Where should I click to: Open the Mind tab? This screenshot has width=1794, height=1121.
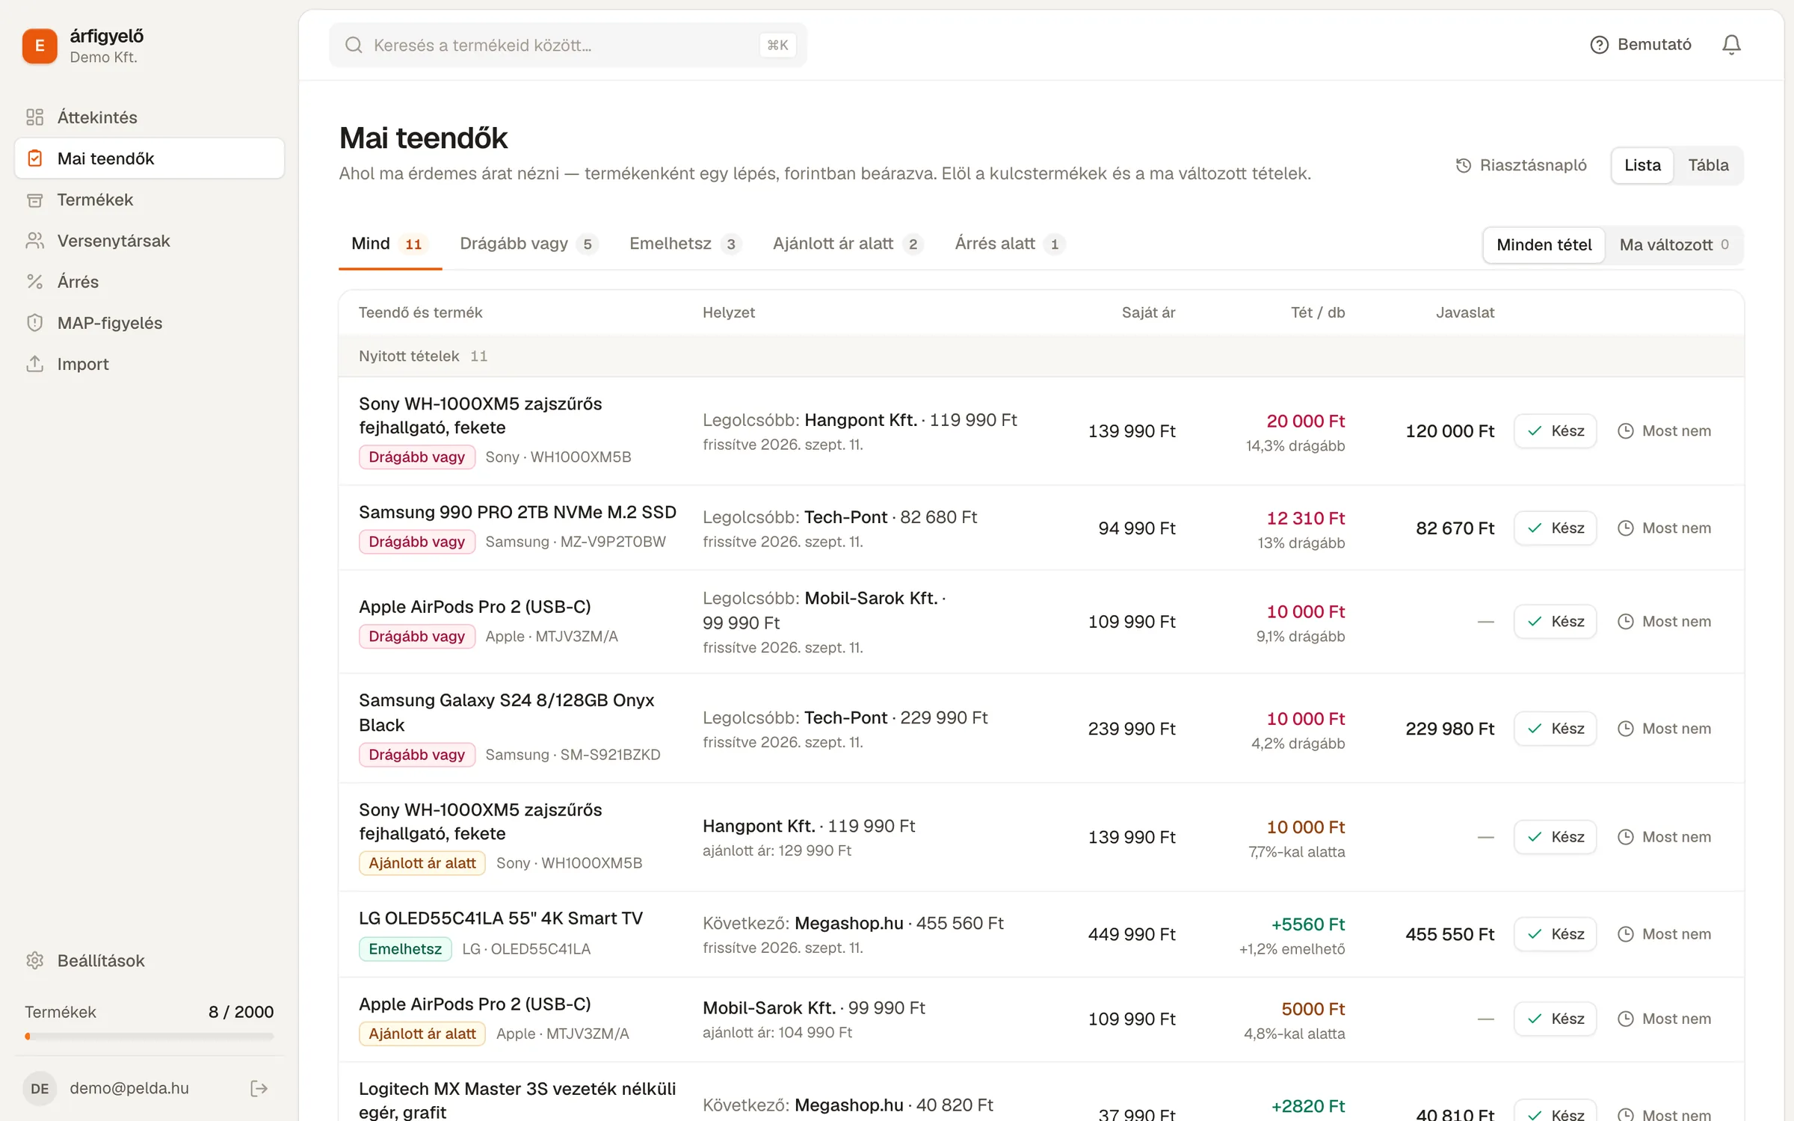pos(389,244)
